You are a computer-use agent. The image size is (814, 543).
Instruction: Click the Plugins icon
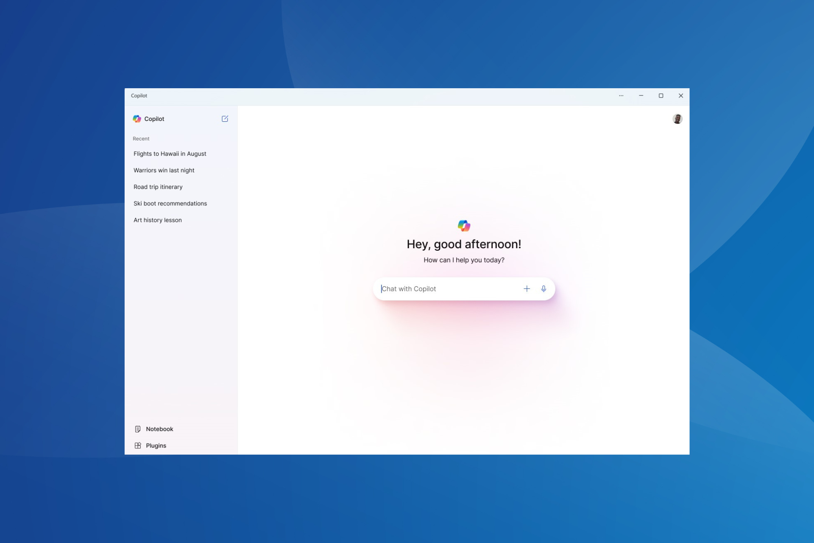tap(138, 445)
